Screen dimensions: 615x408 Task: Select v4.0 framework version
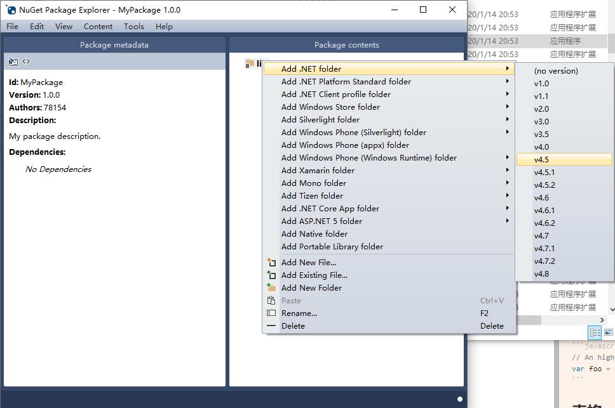click(564, 147)
